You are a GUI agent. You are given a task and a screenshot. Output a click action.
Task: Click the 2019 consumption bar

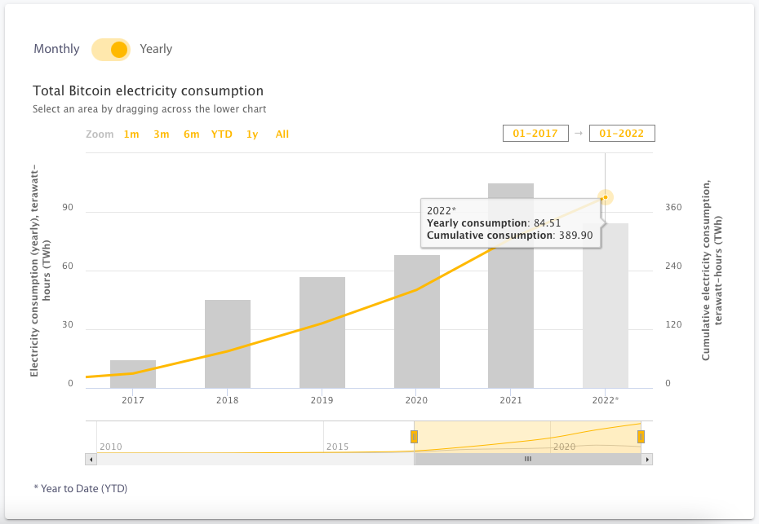point(322,332)
